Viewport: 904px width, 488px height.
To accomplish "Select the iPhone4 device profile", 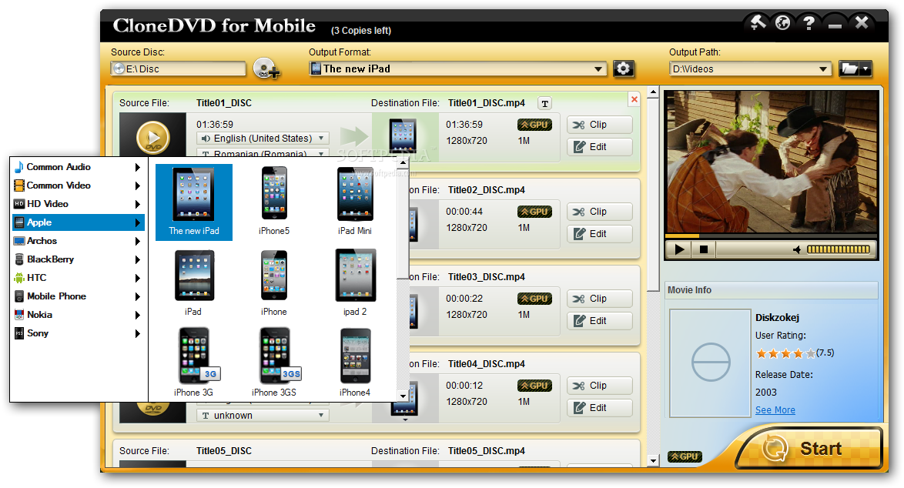I will click(x=354, y=363).
